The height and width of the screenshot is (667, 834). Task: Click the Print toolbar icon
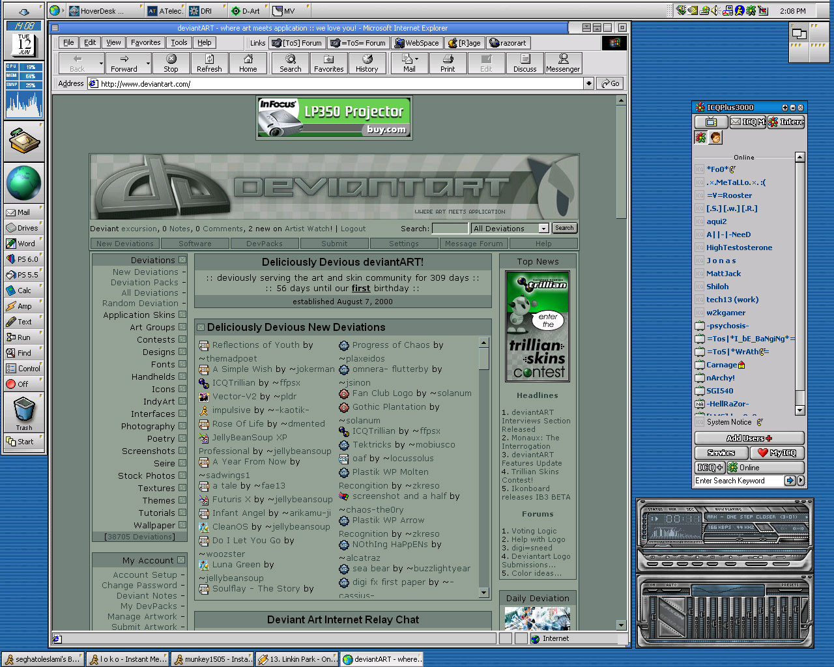(x=448, y=63)
